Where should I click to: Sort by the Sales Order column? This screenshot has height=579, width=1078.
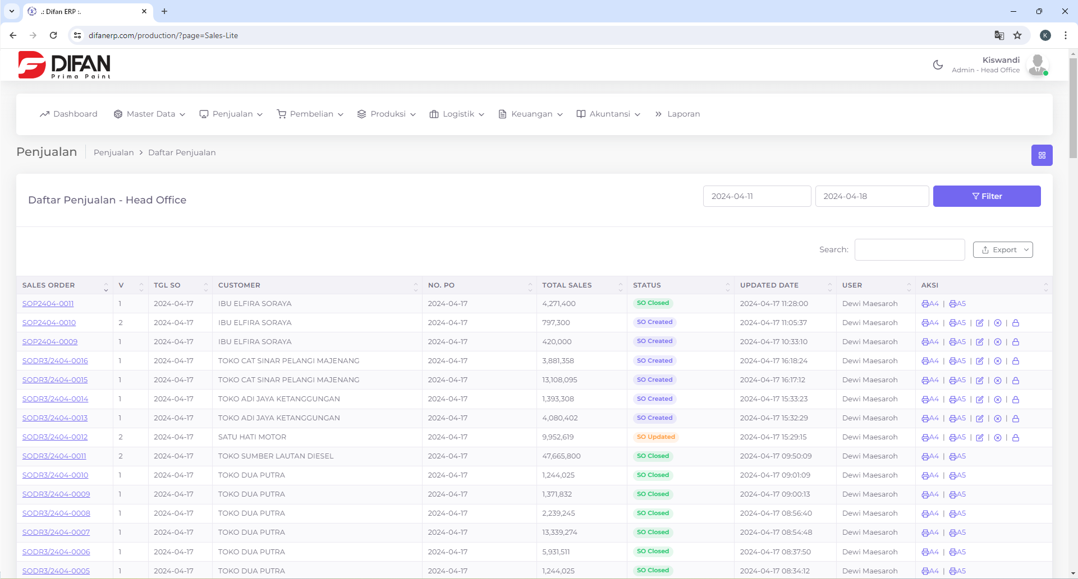(x=65, y=285)
